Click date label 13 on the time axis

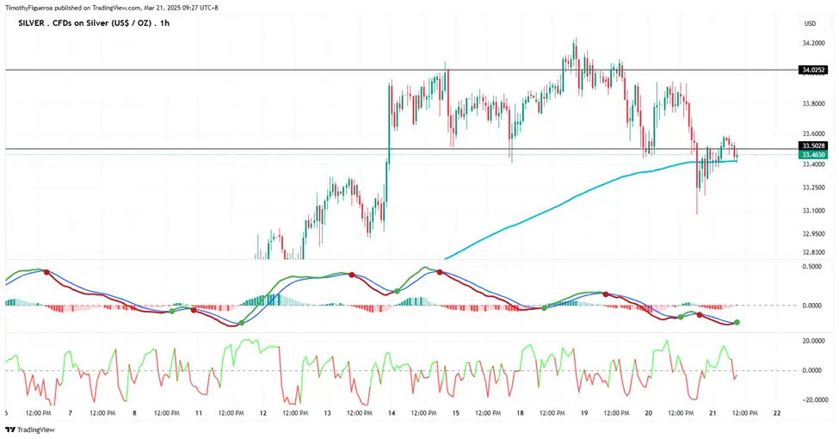[x=327, y=413]
